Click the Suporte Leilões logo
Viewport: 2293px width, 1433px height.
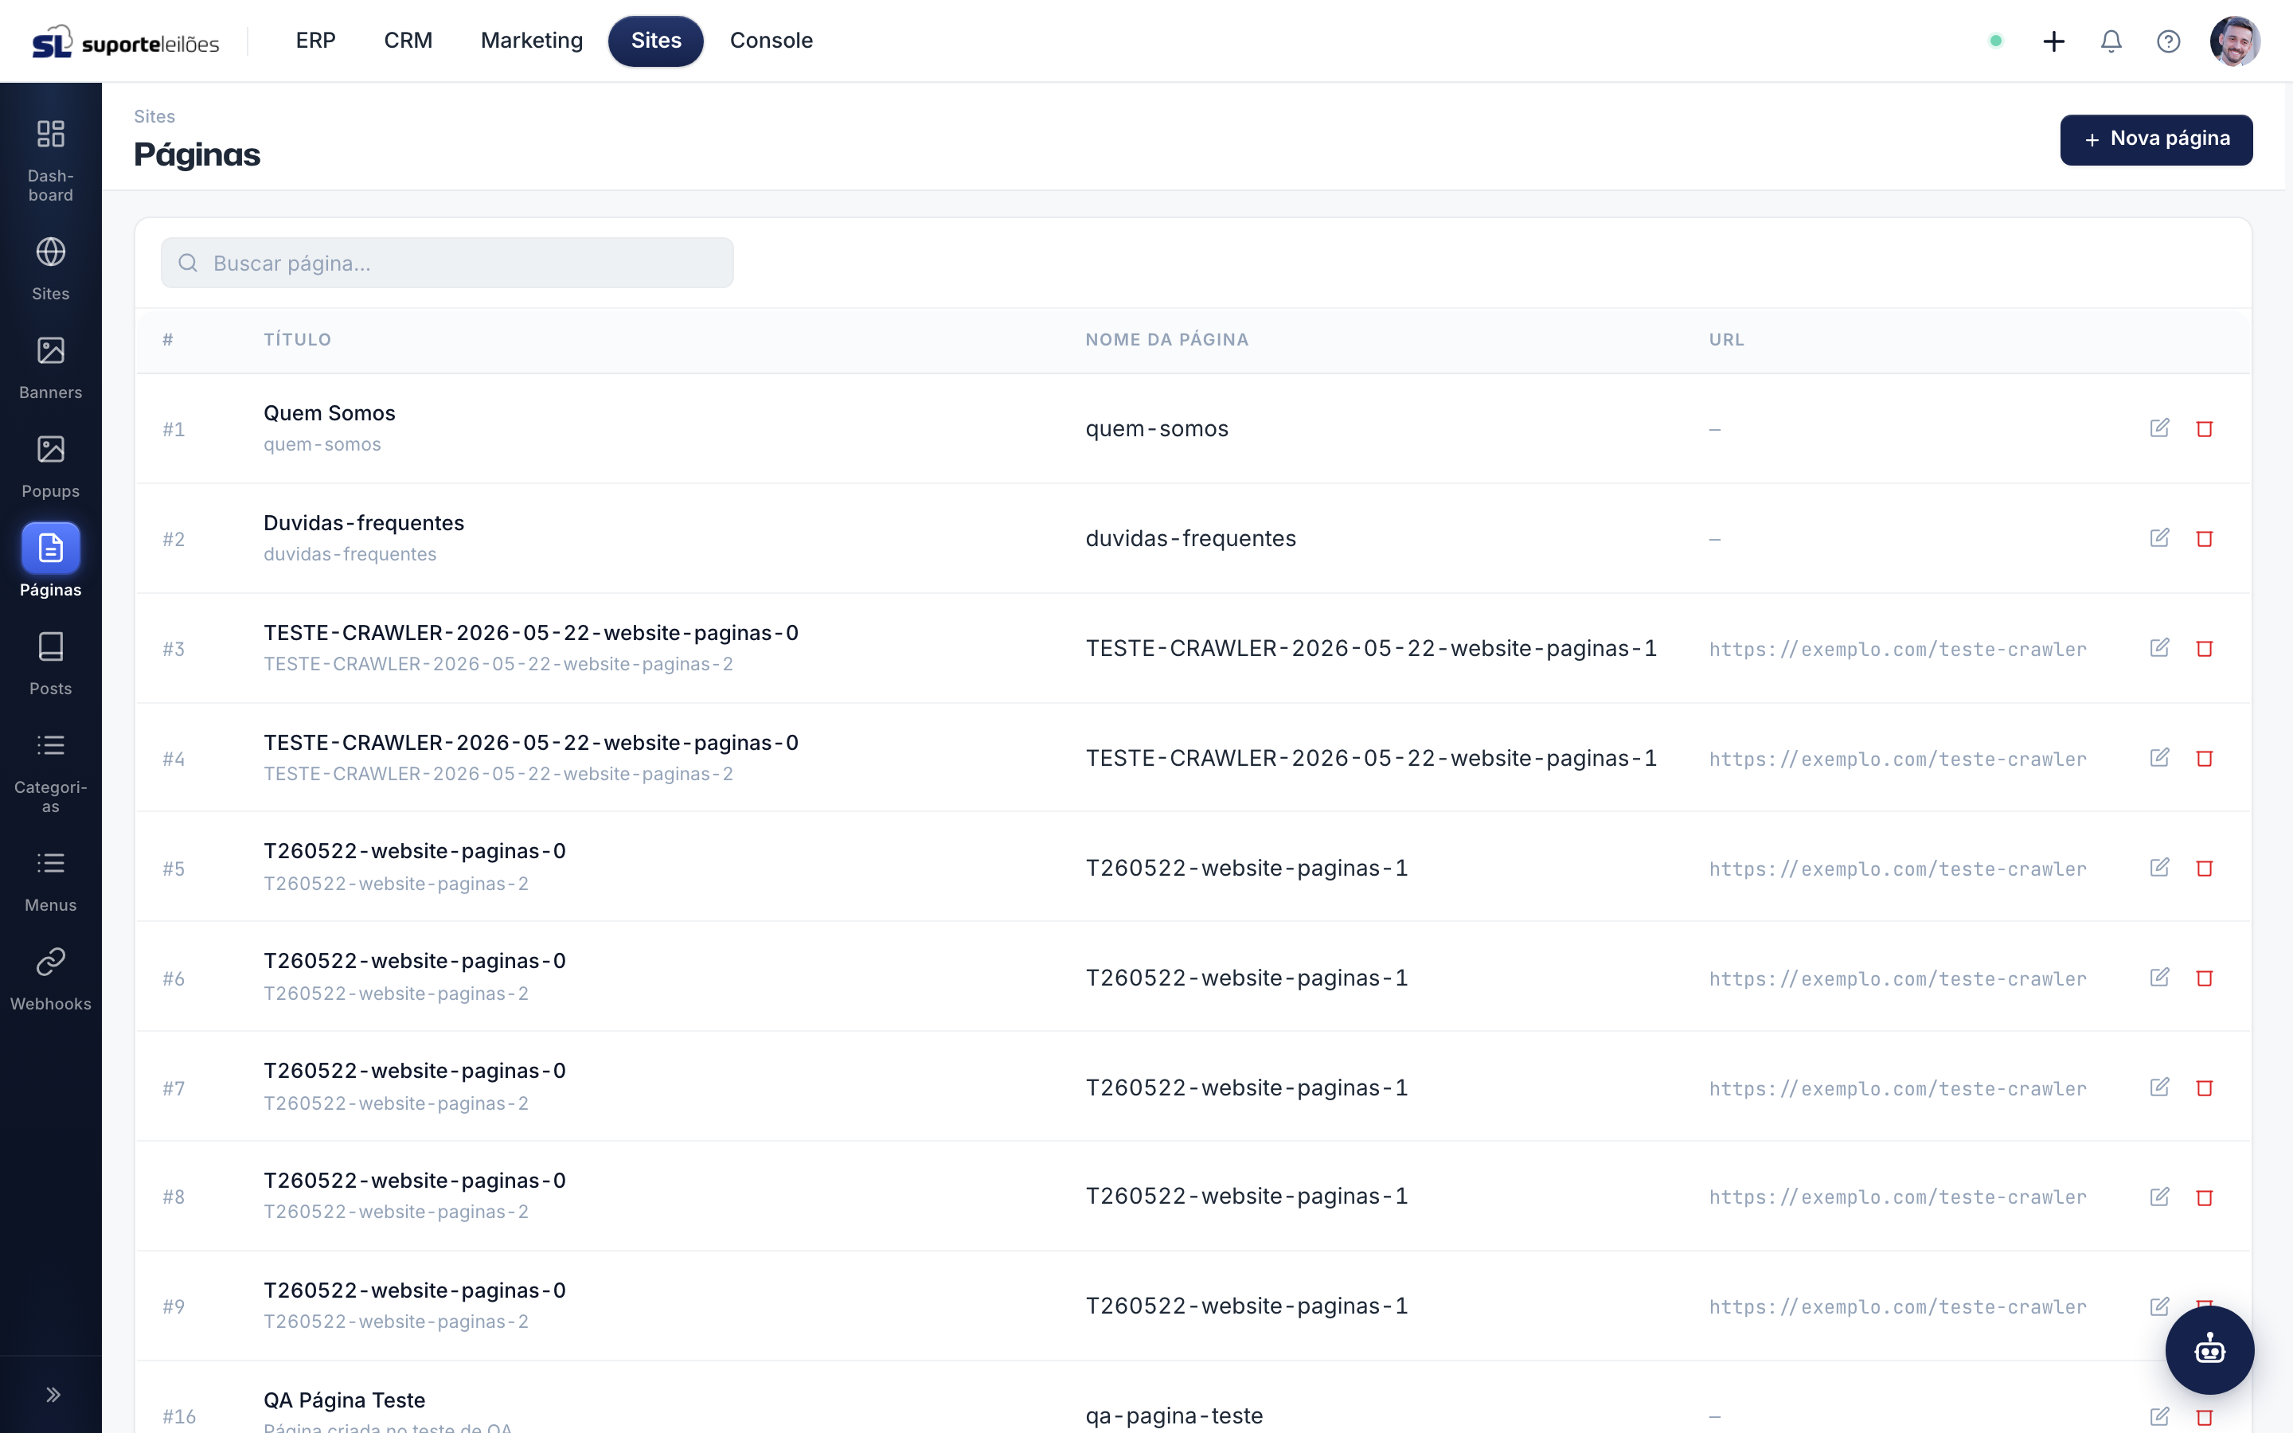point(125,41)
